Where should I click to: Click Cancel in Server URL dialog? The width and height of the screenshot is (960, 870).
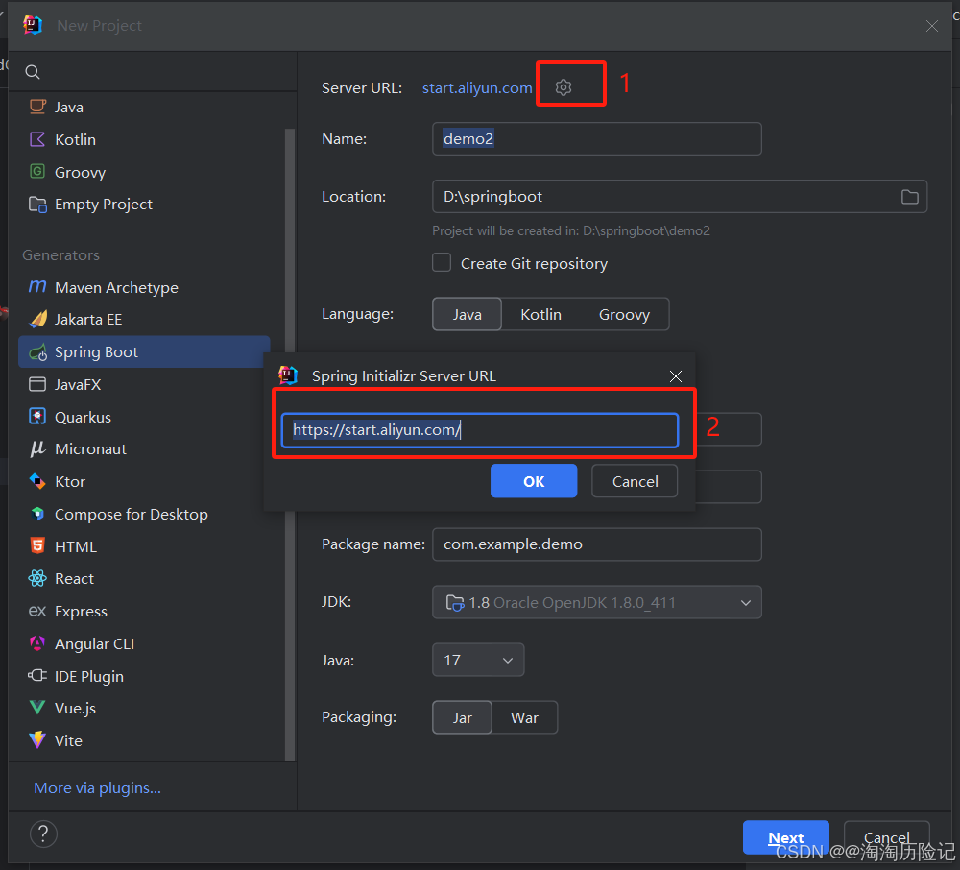click(635, 481)
